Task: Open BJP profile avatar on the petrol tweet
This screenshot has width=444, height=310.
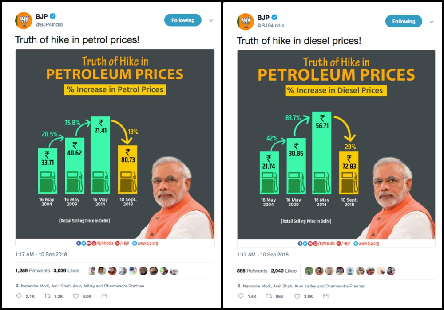Action: point(24,21)
